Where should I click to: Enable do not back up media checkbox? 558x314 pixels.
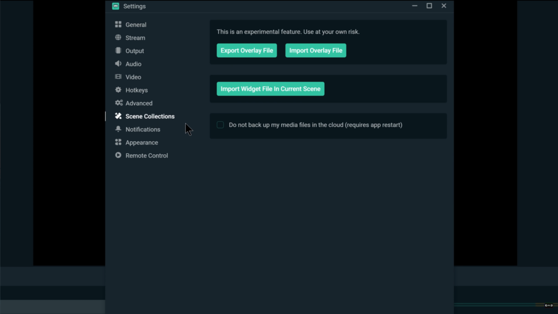tap(220, 125)
